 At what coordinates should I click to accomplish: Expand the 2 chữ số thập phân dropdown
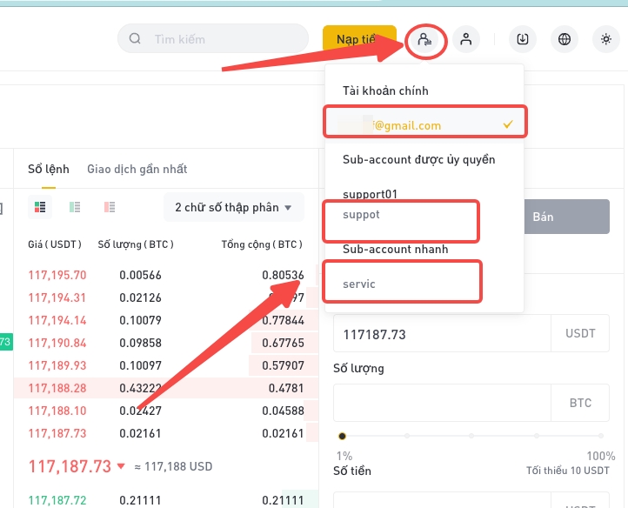233,208
